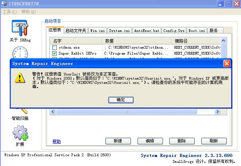This screenshot has width=241, height=166.
Task: Open the Extensions gear icon
Action: 20,133
